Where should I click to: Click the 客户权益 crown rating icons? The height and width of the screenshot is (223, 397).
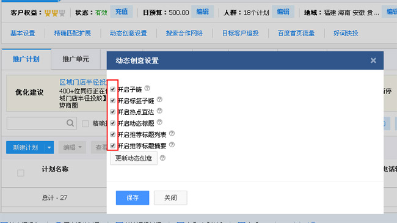click(x=55, y=13)
